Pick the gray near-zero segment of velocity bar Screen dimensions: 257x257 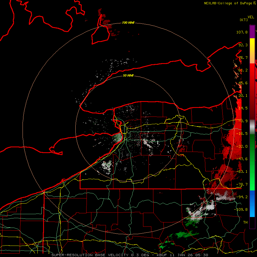252,127
